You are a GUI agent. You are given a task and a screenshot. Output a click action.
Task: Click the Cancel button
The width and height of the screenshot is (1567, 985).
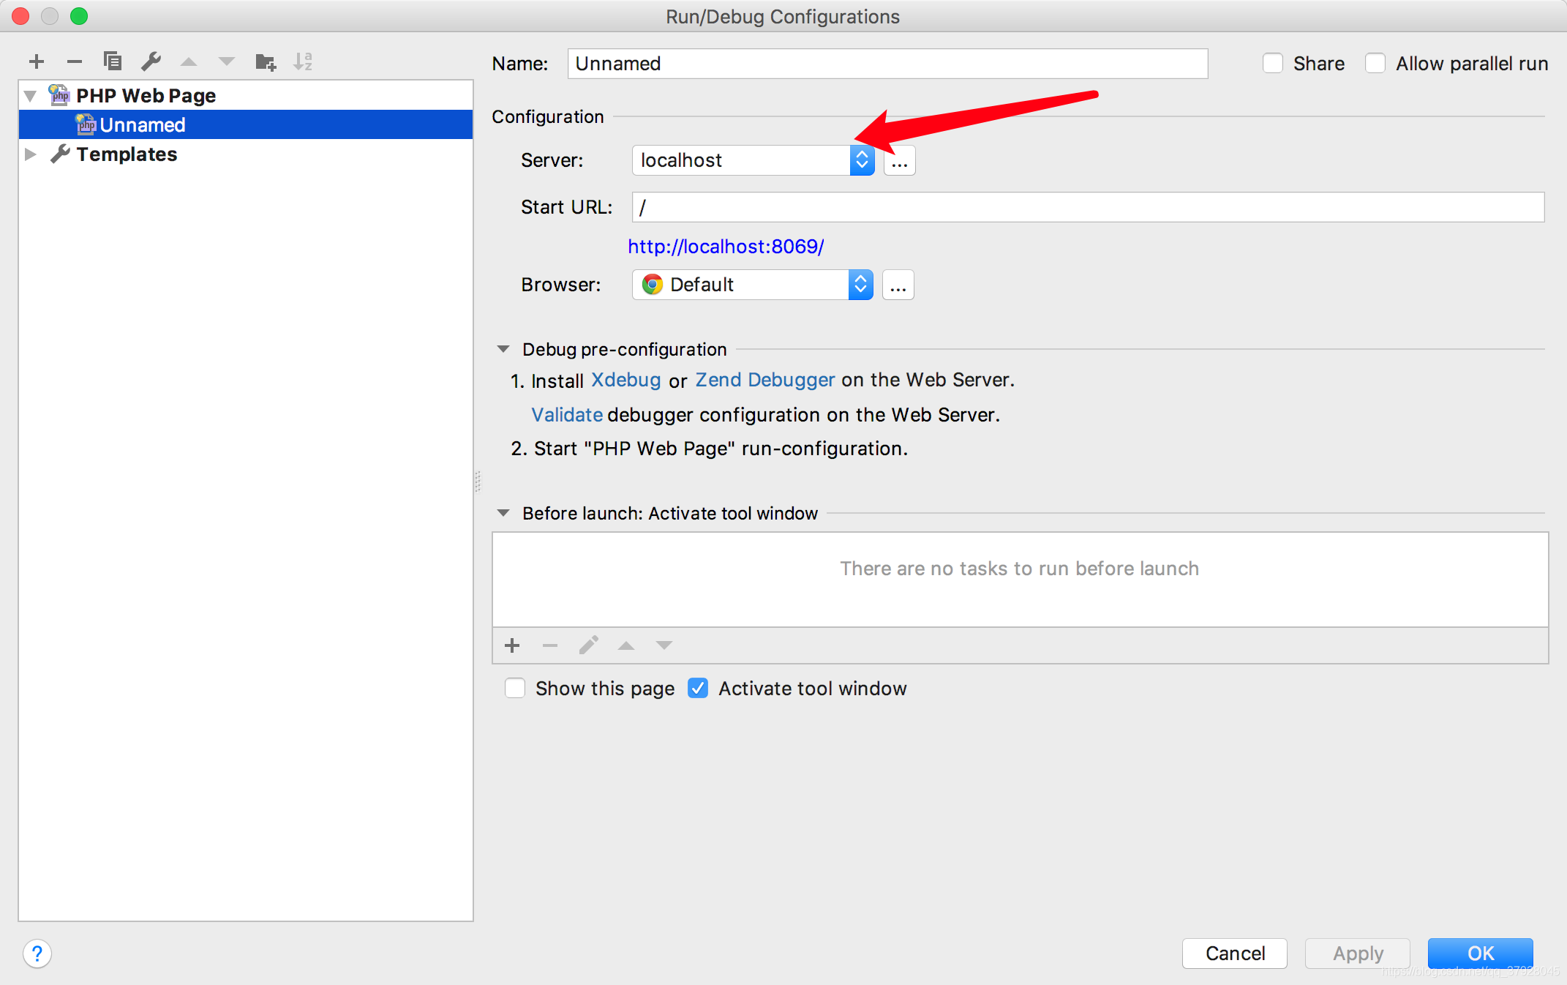pyautogui.click(x=1235, y=953)
